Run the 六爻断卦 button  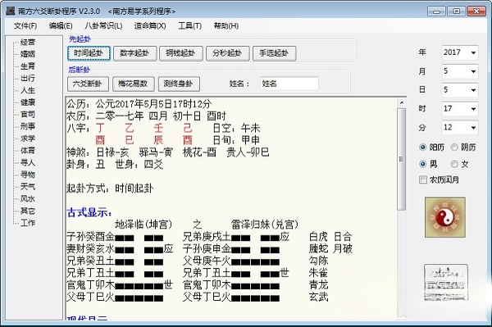pyautogui.click(x=88, y=84)
